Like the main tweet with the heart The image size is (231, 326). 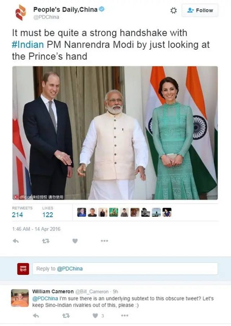click(75, 241)
